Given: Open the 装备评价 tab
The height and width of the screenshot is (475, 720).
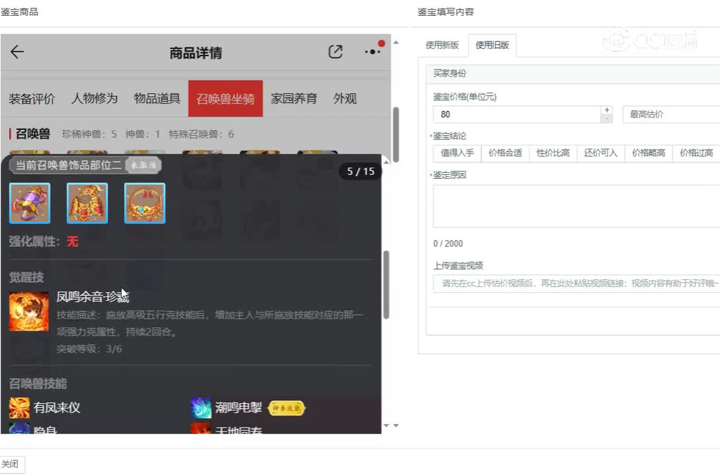Looking at the screenshot, I should click(x=32, y=98).
